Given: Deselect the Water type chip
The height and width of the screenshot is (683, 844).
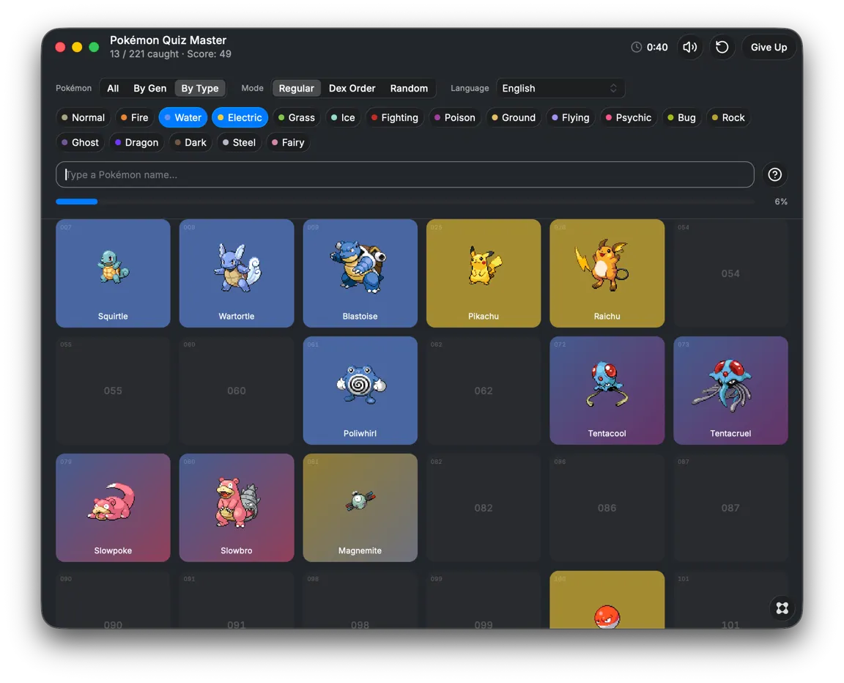Looking at the screenshot, I should click(x=183, y=117).
